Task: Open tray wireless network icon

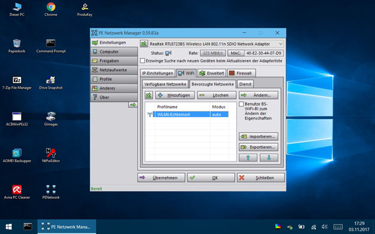Action: click(314, 226)
